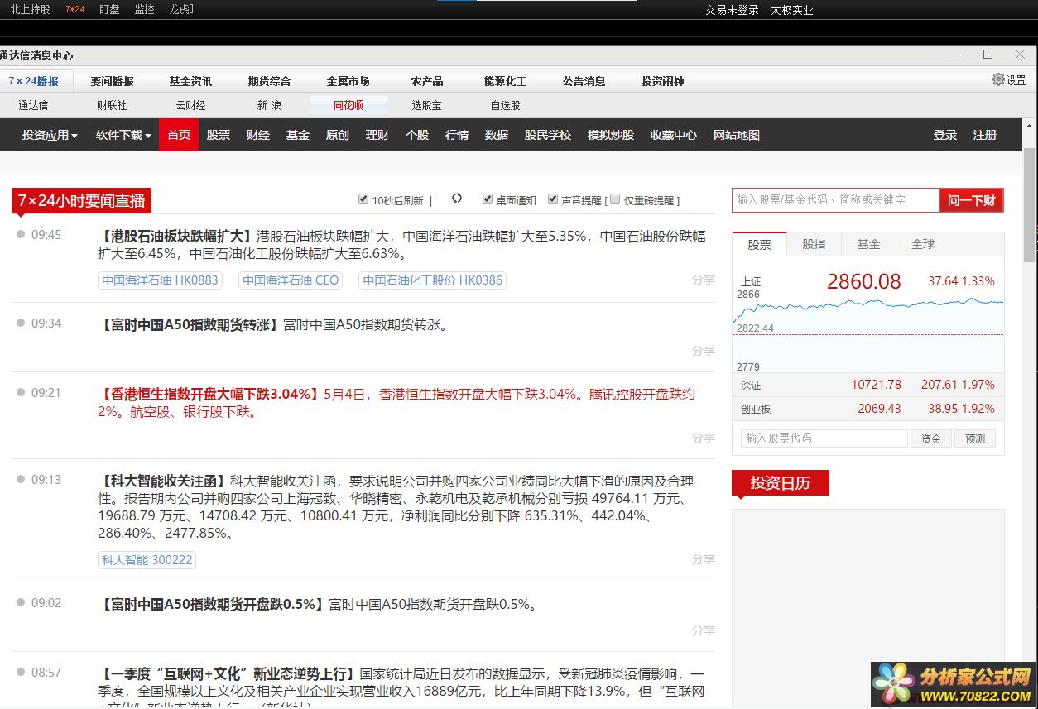
Task: Open 基金 in the site navigation bar
Action: [298, 135]
